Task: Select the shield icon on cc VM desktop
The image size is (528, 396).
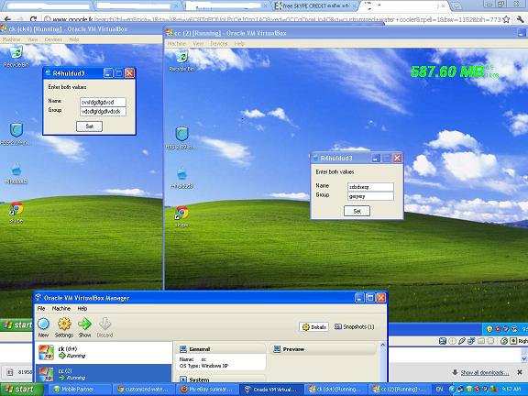Action: [181, 134]
